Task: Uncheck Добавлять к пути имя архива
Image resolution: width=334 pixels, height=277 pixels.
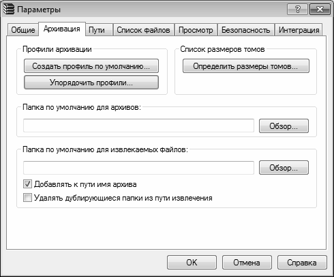Action: click(x=27, y=184)
